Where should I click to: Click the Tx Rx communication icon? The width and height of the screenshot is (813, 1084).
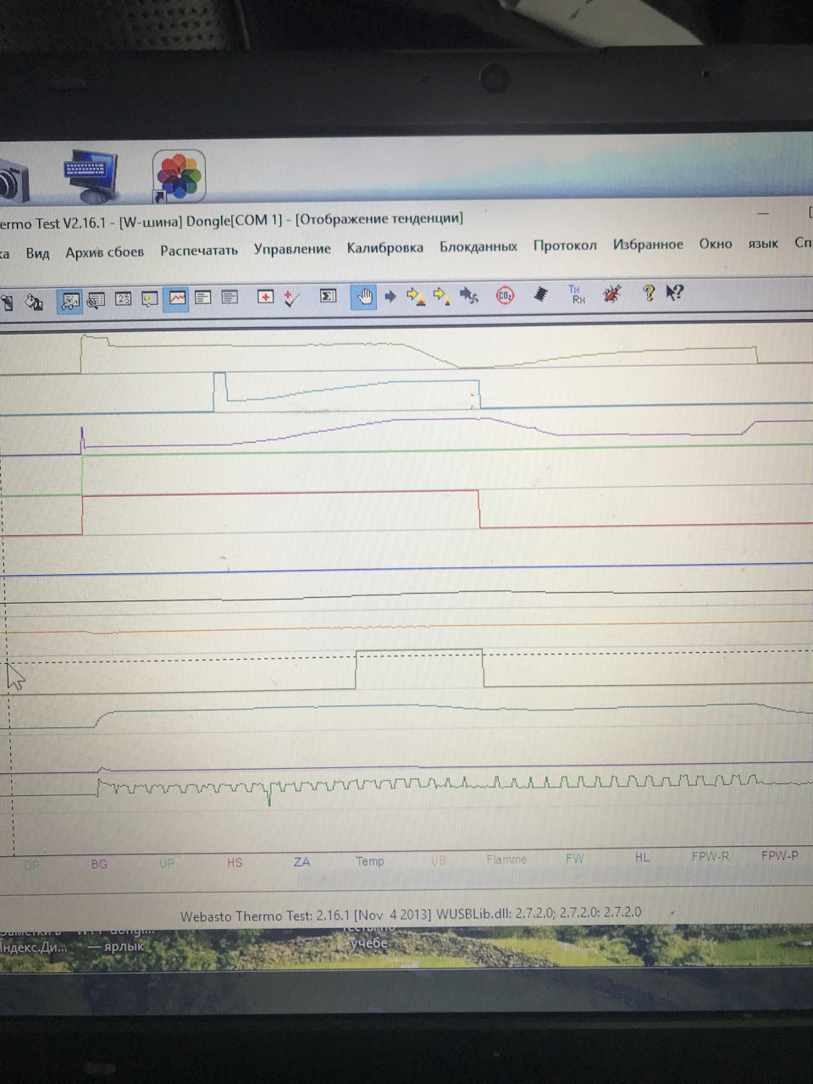pos(577,295)
